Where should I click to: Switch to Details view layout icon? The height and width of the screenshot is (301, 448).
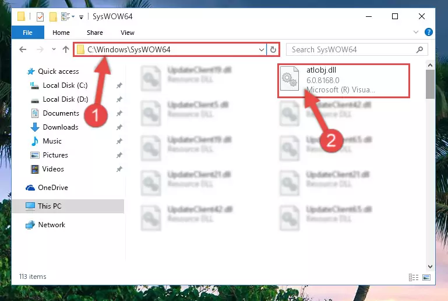(x=414, y=277)
